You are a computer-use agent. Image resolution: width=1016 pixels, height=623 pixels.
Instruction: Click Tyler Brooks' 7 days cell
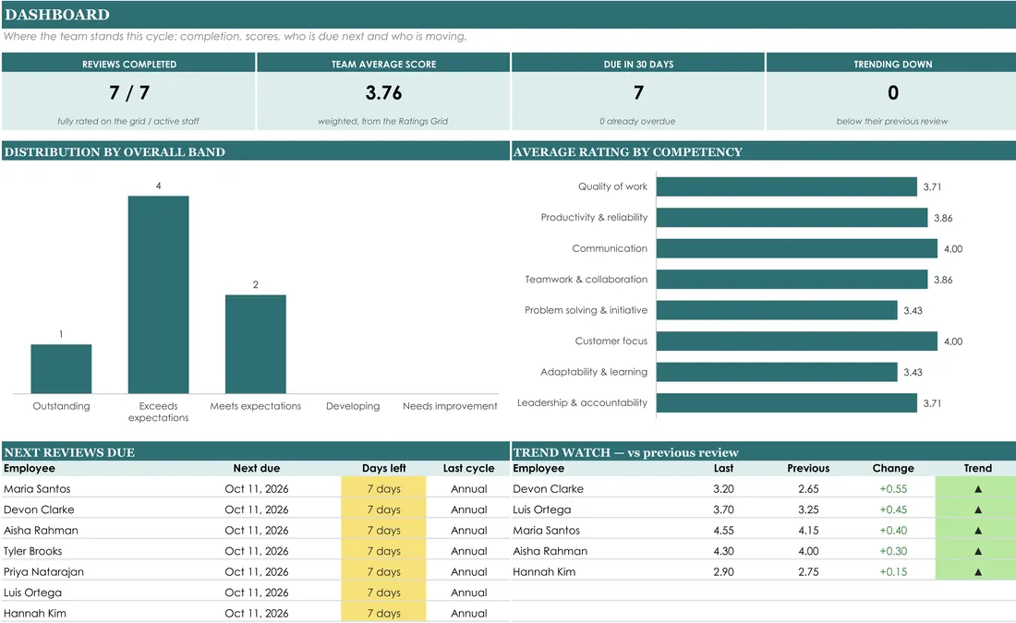383,551
